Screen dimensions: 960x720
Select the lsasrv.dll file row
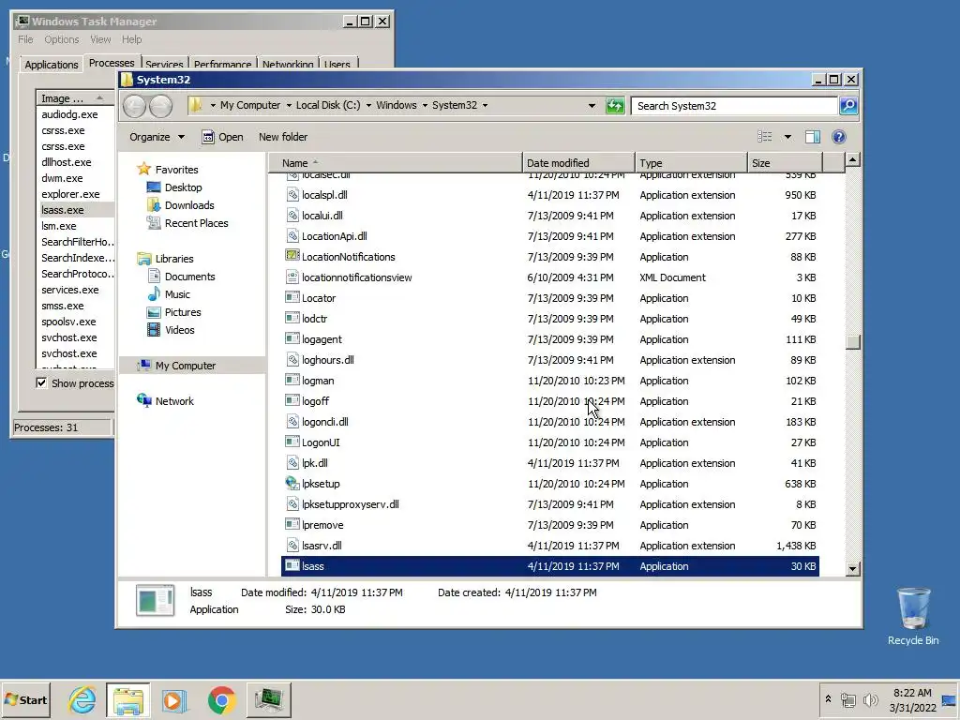pos(549,546)
